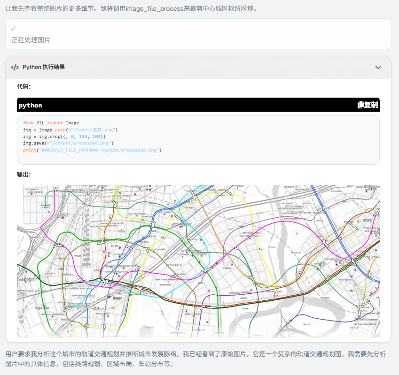
Task: Click the green checkmark status icon
Action: point(13,29)
